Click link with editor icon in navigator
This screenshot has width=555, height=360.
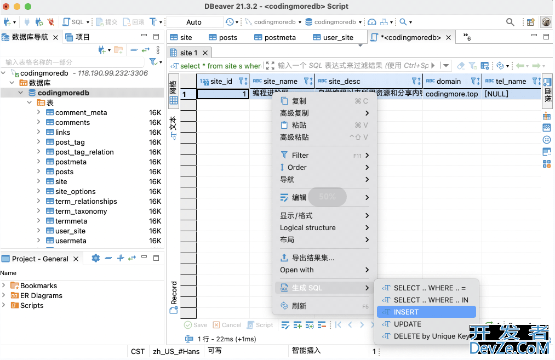(x=146, y=50)
